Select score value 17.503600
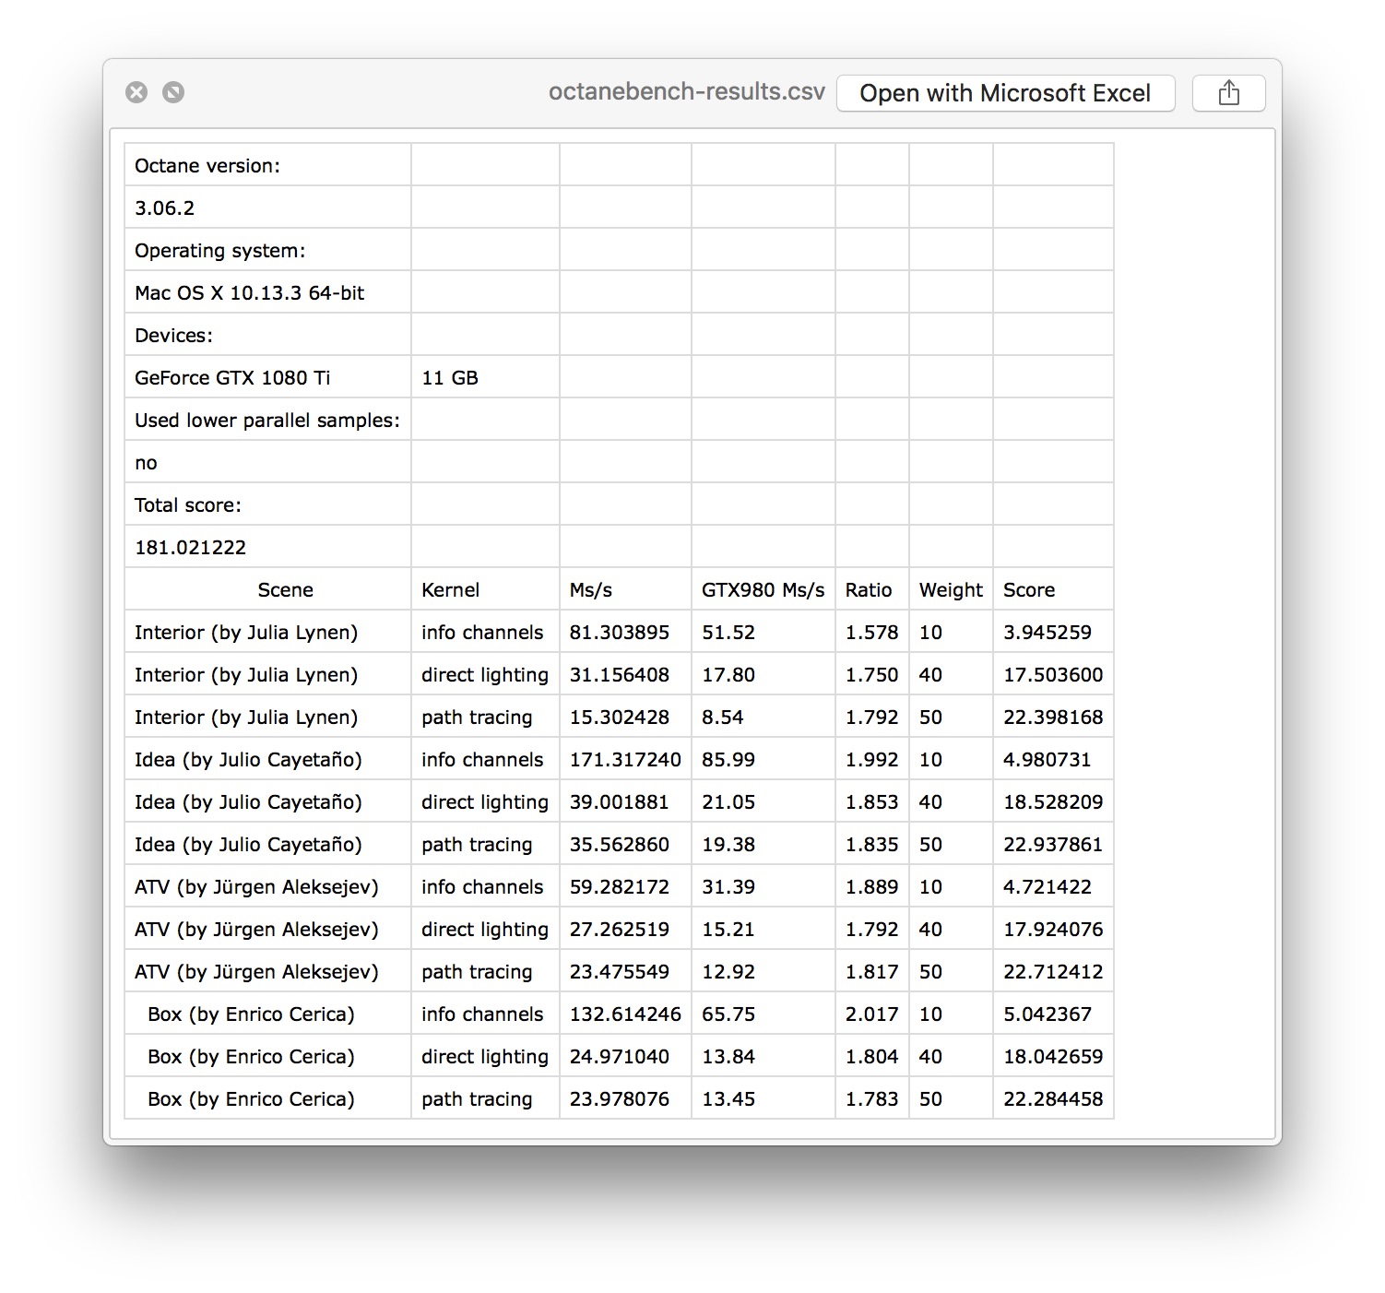Viewport: 1385px width, 1293px height. click(1053, 674)
